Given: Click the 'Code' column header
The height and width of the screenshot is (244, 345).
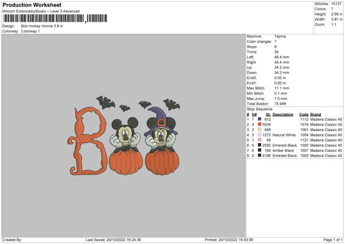Looking at the screenshot, I should pos(304,115).
